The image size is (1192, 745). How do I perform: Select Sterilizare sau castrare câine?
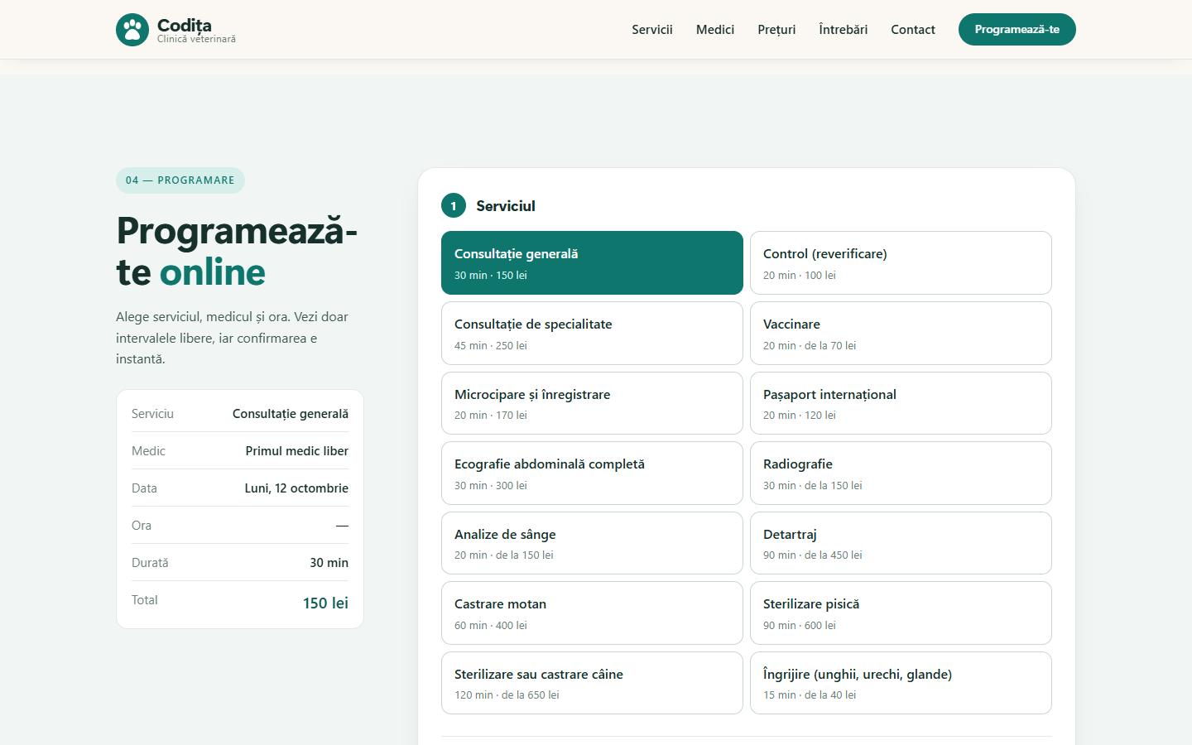coord(592,683)
